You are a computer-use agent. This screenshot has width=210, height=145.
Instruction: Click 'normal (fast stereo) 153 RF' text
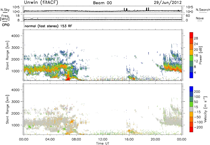click(x=48, y=26)
